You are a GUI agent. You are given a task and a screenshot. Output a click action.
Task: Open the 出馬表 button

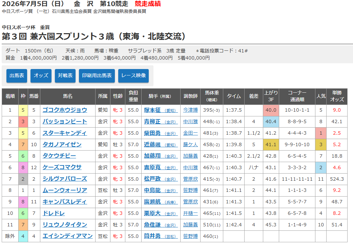(17, 76)
